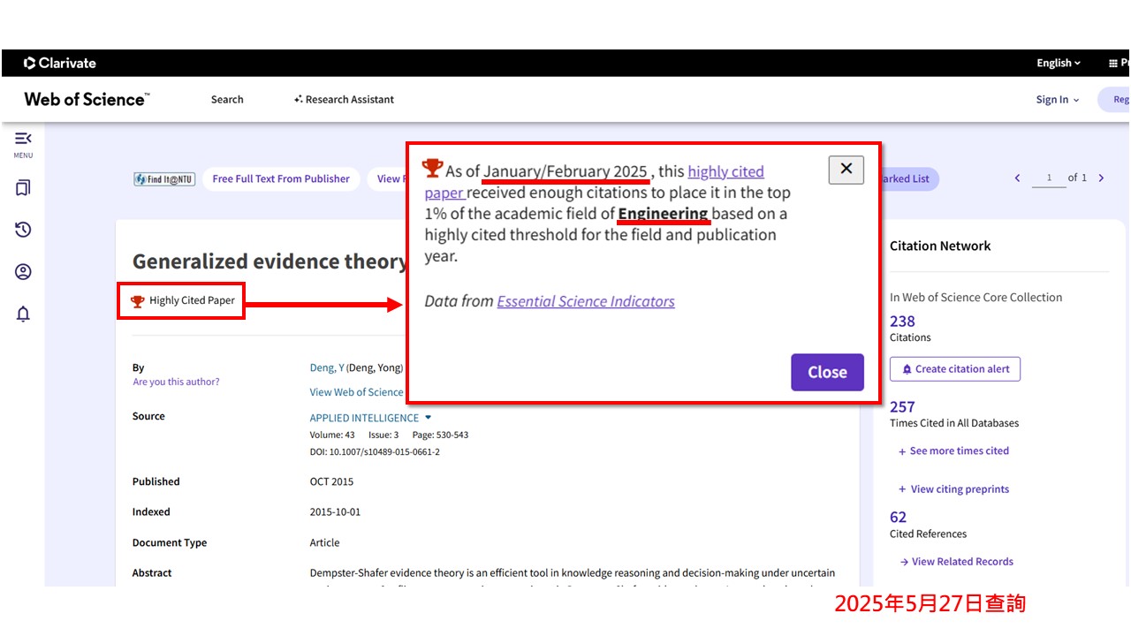This screenshot has height=636, width=1131.
Task: Click View Related Records link
Action: click(x=956, y=562)
